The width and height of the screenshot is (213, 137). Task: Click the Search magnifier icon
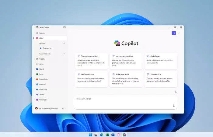pyautogui.click(x=37, y=33)
